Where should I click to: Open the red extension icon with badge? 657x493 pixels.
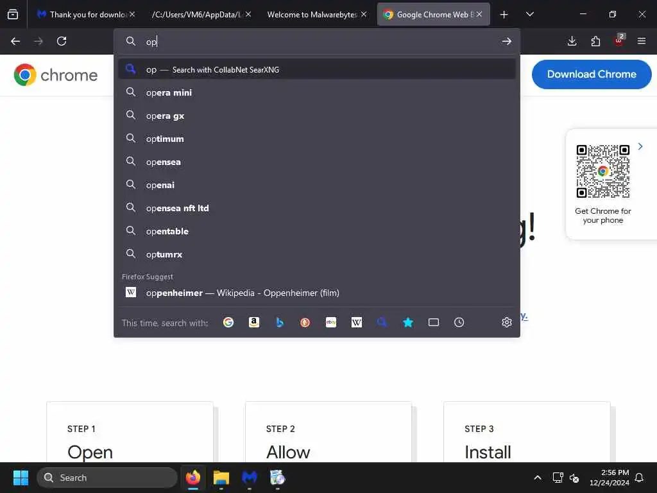point(619,41)
